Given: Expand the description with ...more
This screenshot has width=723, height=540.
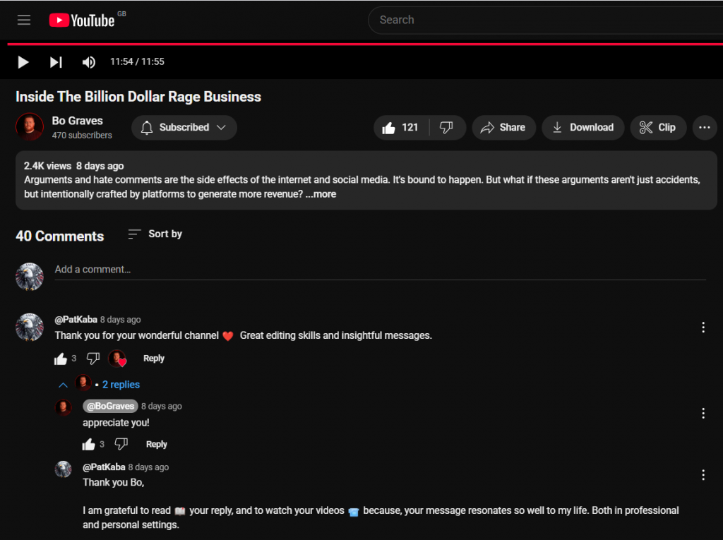Looking at the screenshot, I should (321, 194).
